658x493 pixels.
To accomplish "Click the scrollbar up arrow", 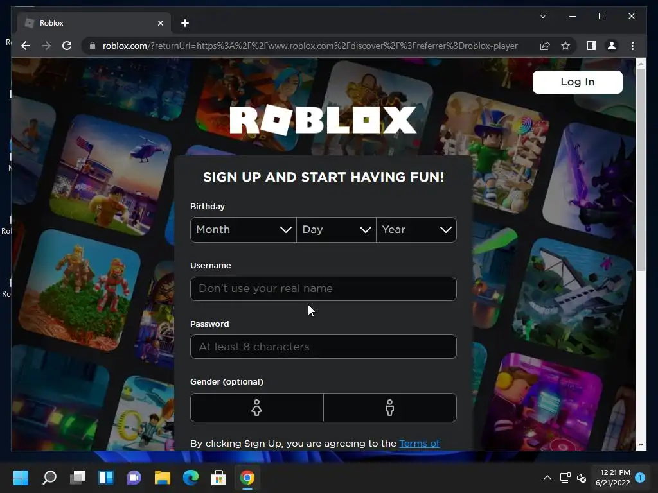I will pyautogui.click(x=641, y=64).
